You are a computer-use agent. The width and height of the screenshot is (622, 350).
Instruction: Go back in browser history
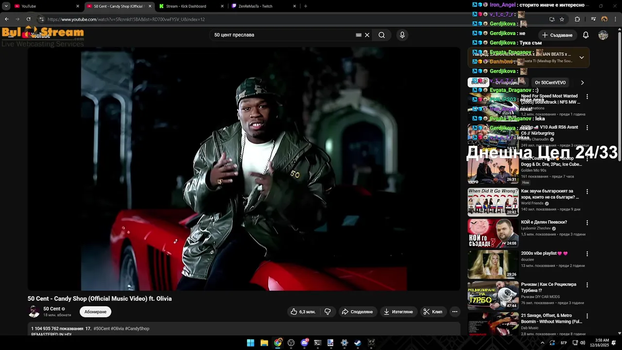point(6,19)
